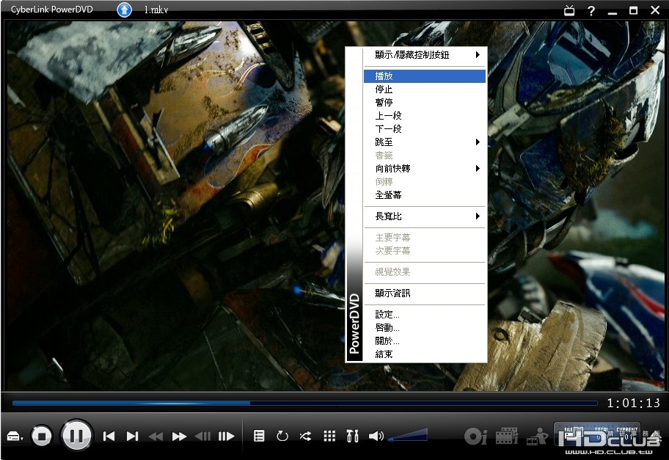Click the source select drive icon
The image size is (669, 460).
tap(15, 437)
